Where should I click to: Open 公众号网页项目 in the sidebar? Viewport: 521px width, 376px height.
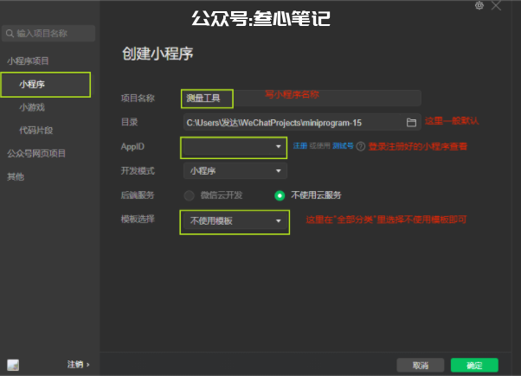tap(36, 154)
